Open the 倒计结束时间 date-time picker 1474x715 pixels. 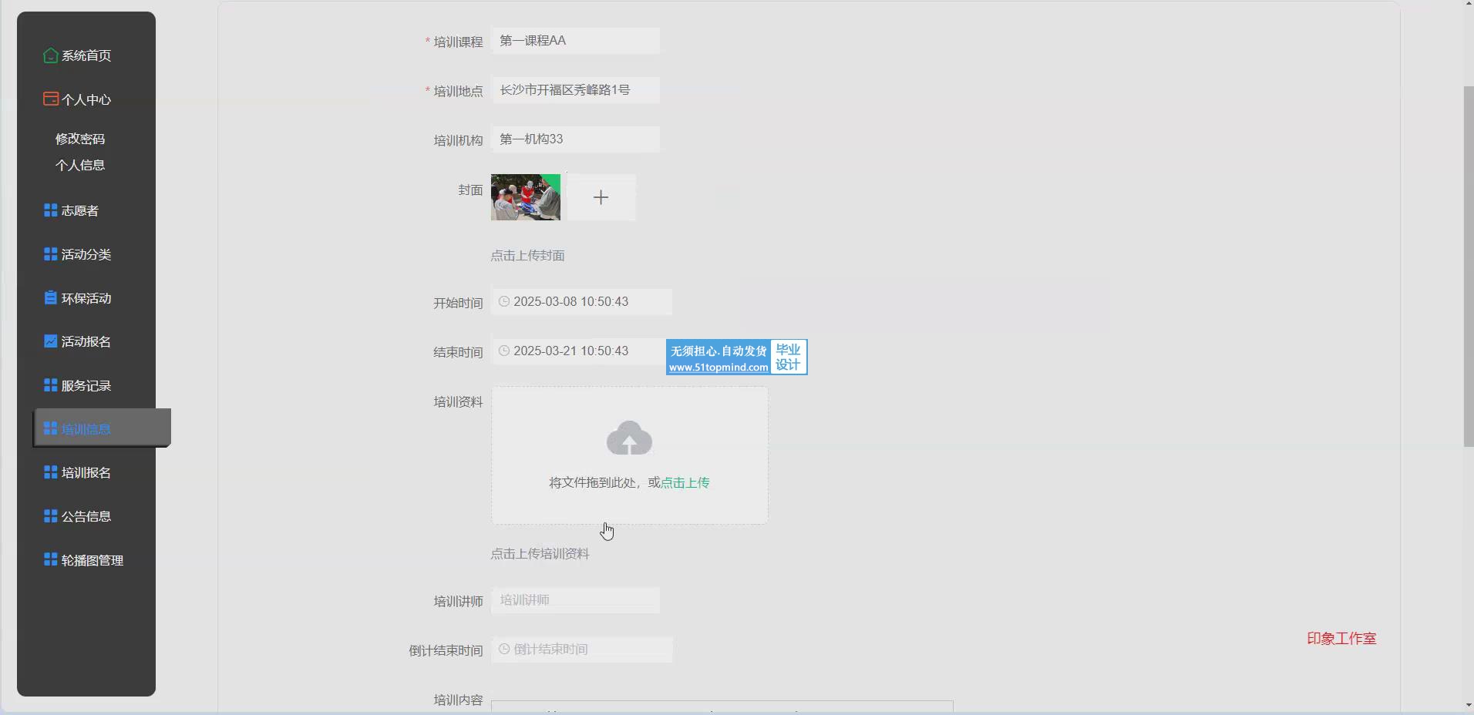pos(582,650)
